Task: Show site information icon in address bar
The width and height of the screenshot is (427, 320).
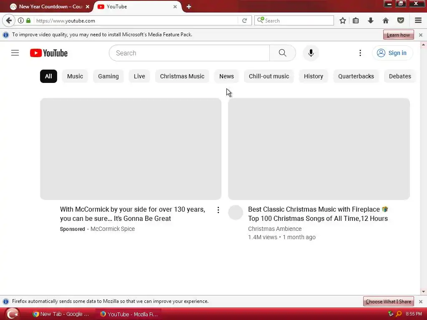Action: (x=21, y=20)
